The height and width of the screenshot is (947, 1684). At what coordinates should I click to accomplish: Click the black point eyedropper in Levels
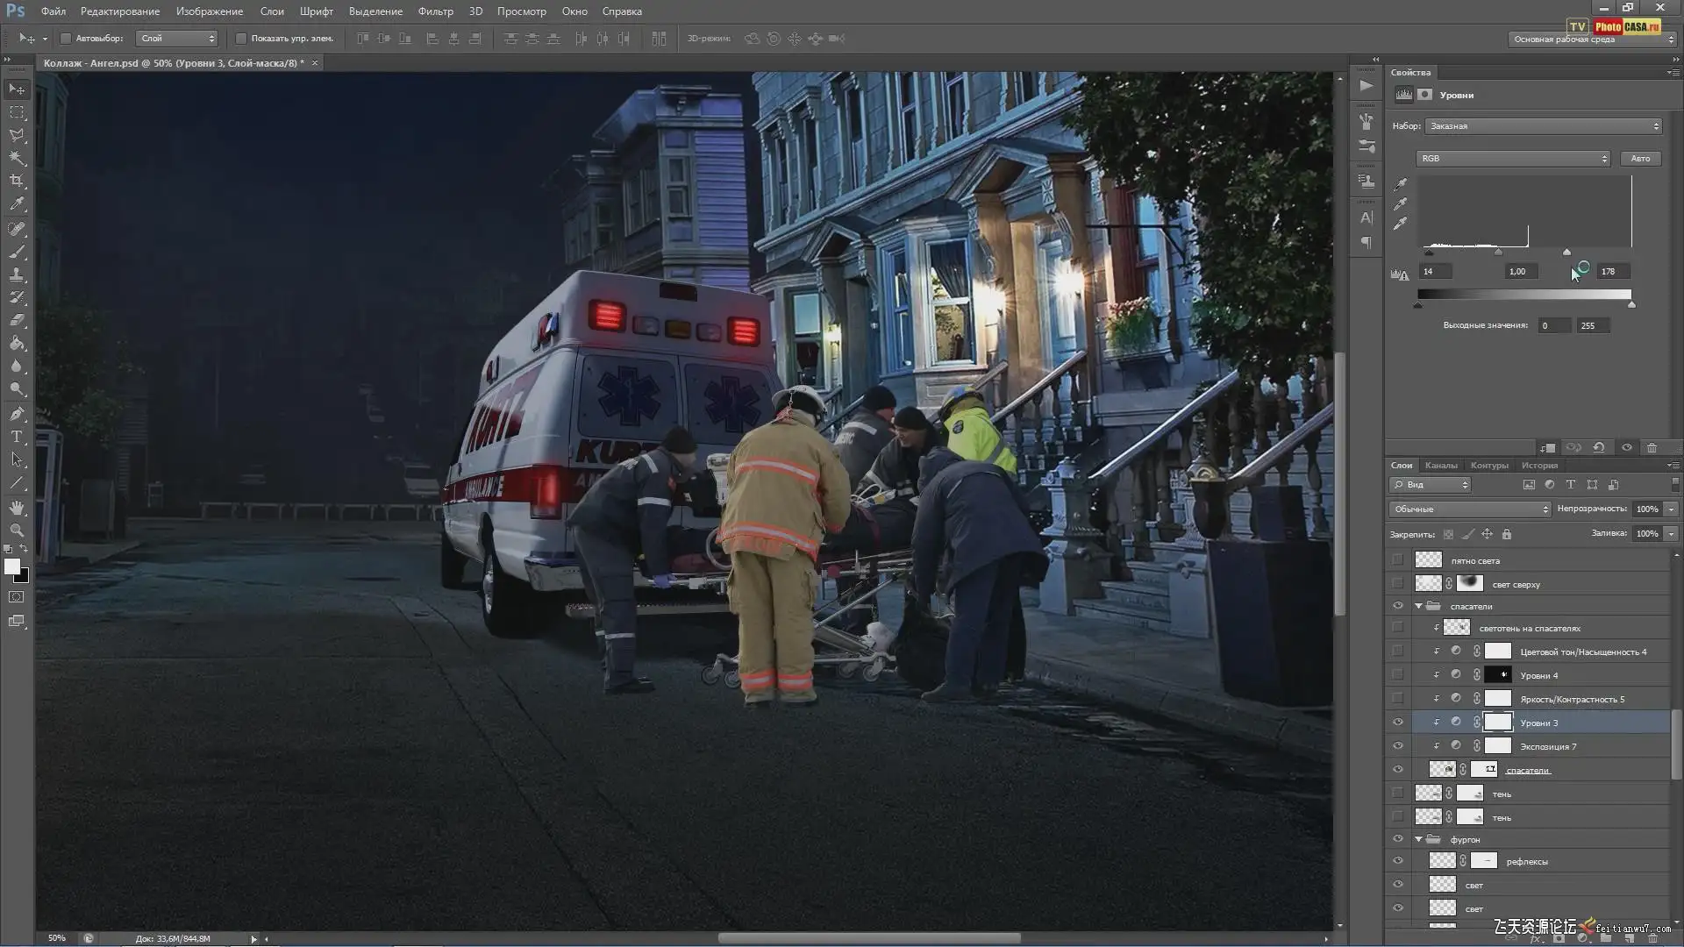[1401, 184]
